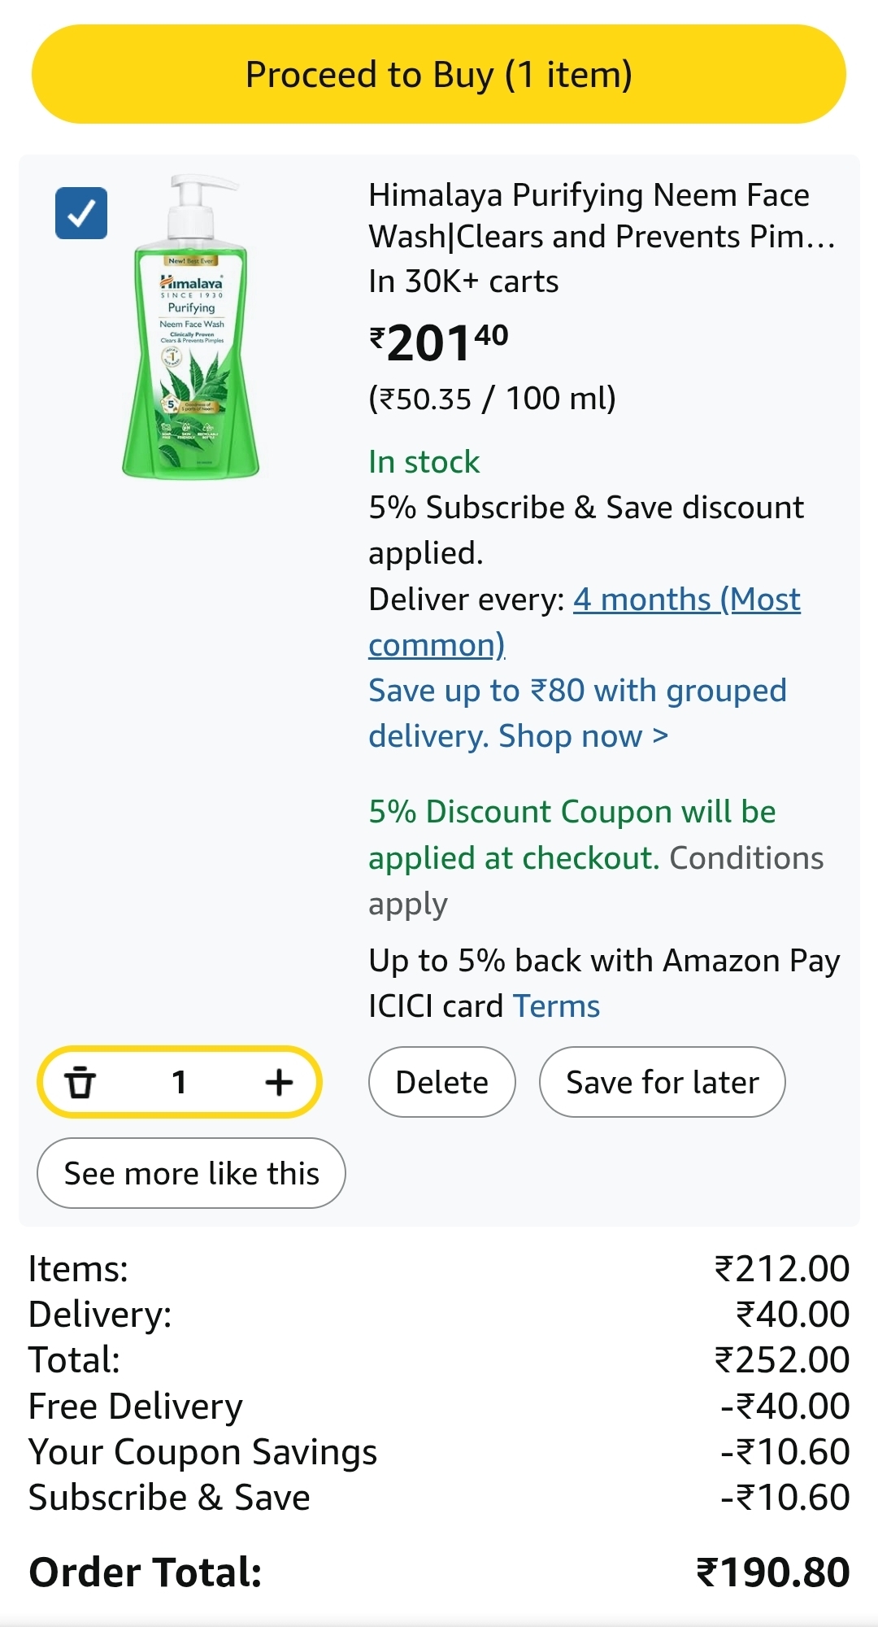This screenshot has width=878, height=1627.
Task: Increase quantity with the plus icon
Action: (x=279, y=1083)
